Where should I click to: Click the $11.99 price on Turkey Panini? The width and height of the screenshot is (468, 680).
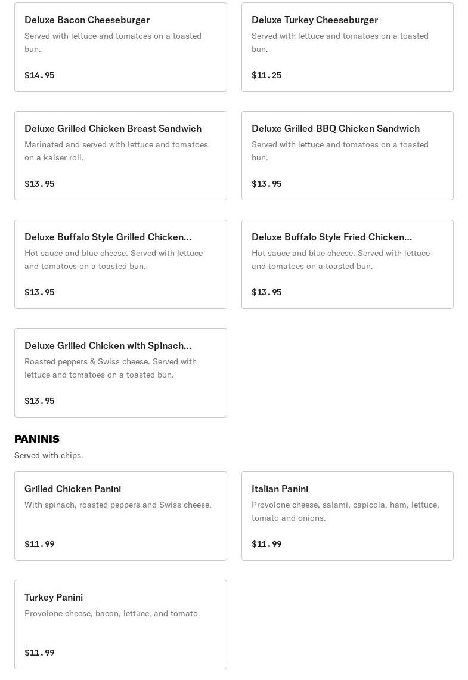[39, 652]
